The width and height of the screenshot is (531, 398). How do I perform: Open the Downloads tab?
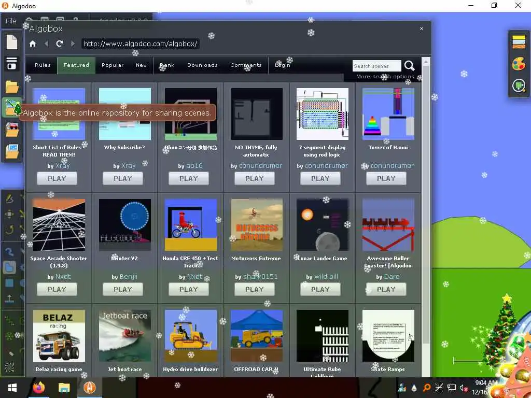pos(202,65)
